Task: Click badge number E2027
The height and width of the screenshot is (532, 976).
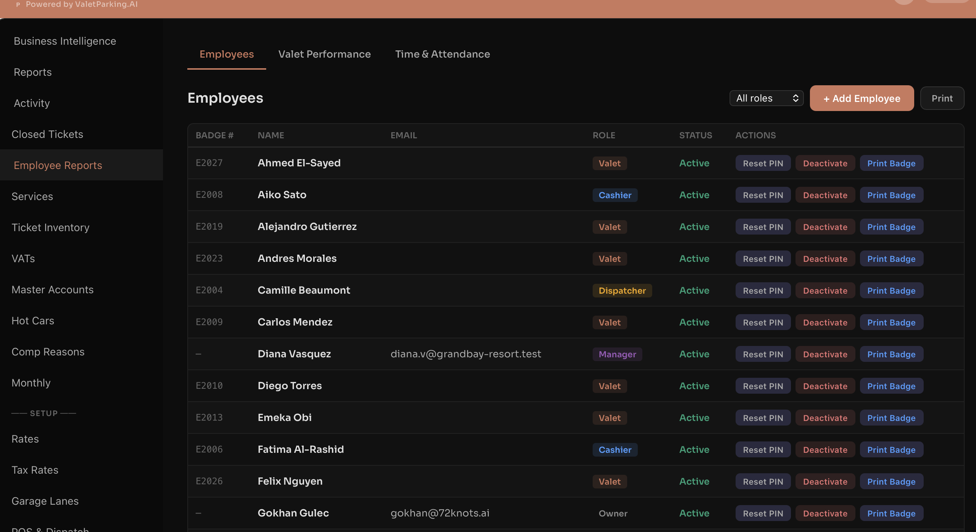Action: pos(209,163)
